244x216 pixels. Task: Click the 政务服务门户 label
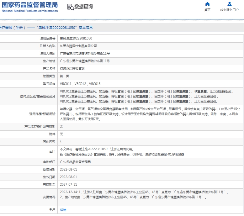229,10
